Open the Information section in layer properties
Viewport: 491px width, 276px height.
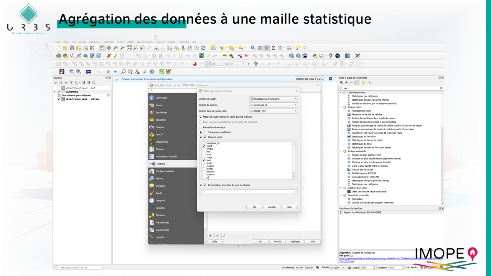(176, 98)
